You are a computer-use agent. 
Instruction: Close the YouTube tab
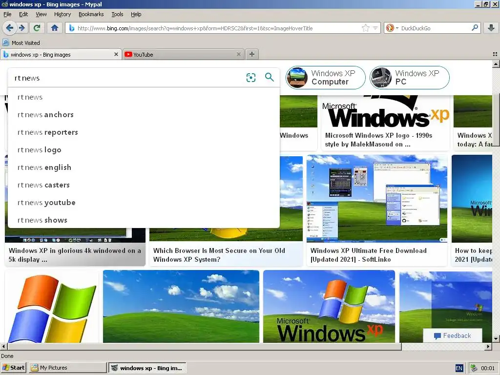click(238, 55)
